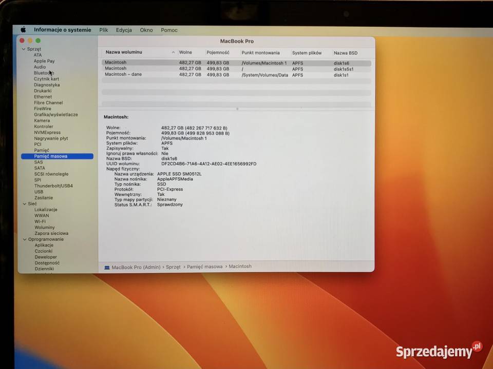Open the Apple menu
This screenshot has width=493, height=369.
point(23,30)
